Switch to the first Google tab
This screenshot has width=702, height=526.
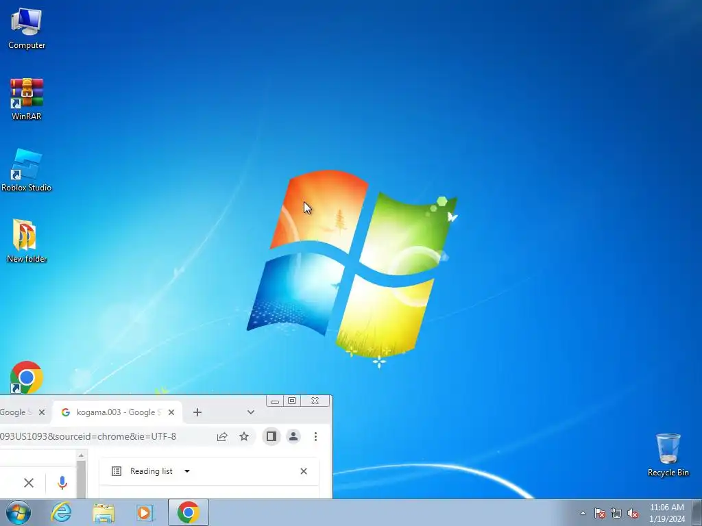tap(16, 412)
